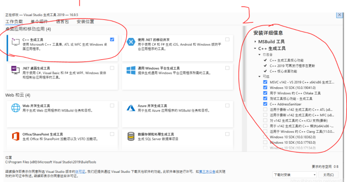Select the Web 开发生成工具 card title

pos(36,106)
